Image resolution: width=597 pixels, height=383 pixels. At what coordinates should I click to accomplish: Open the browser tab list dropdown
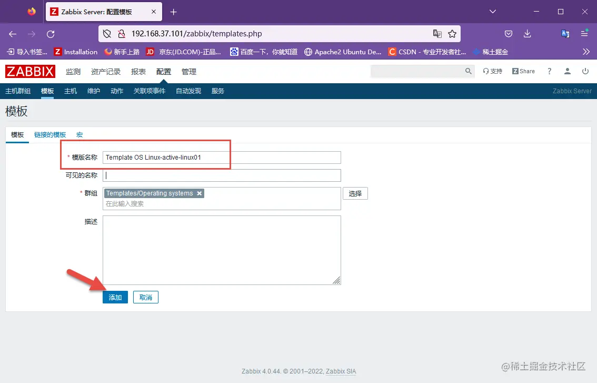pyautogui.click(x=492, y=12)
